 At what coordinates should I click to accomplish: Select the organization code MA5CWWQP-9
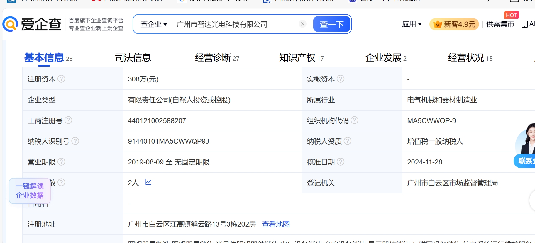[431, 121]
